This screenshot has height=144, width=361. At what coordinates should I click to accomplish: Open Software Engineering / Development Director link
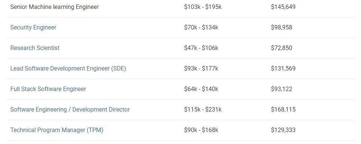point(70,109)
